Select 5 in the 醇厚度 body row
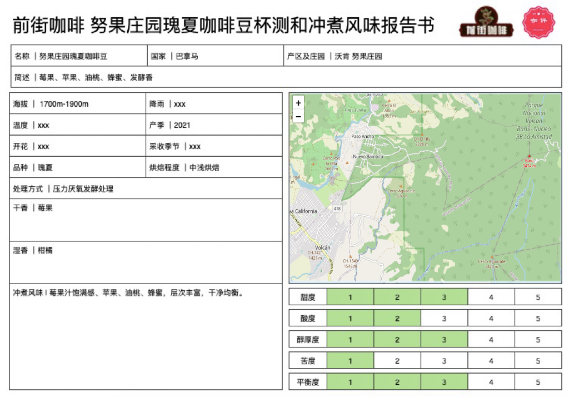This screenshot has height=397, width=569. tap(537, 340)
